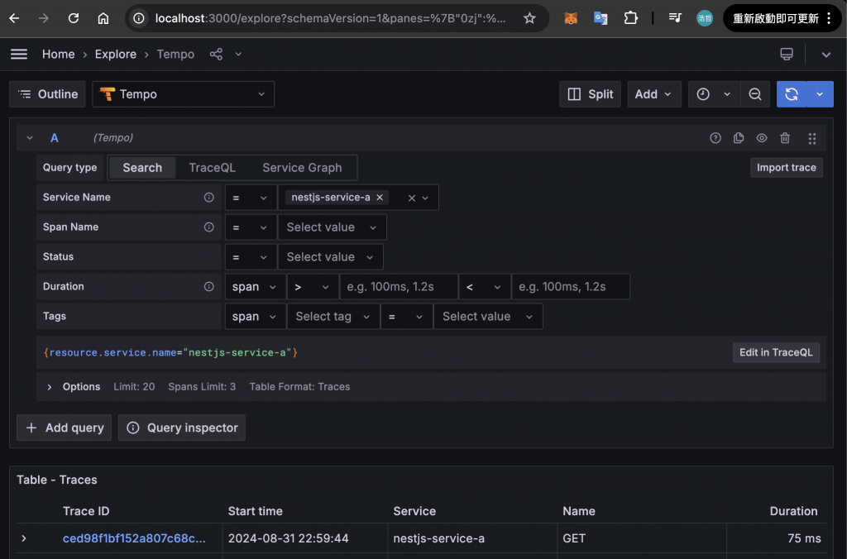Share the Explore view via share icon

point(216,54)
